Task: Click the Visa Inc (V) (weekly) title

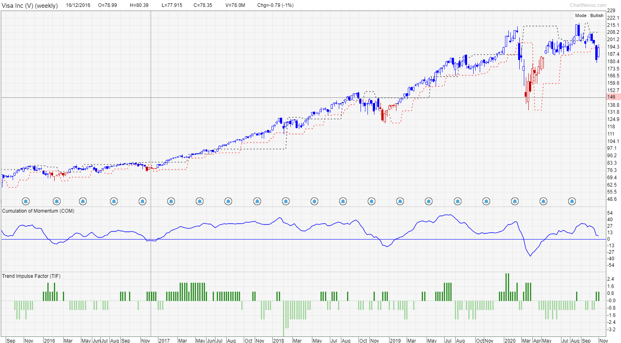Action: (30, 6)
